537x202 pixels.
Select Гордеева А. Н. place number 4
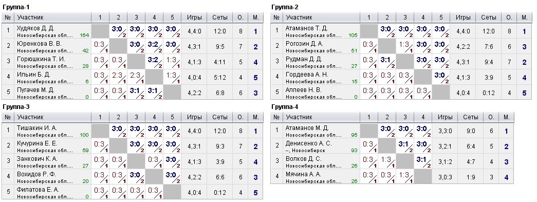pyautogui.click(x=524, y=78)
